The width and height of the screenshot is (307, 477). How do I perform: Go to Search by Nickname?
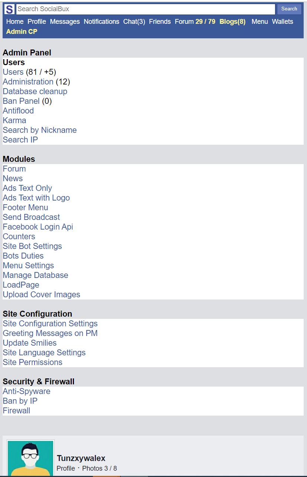tap(40, 130)
